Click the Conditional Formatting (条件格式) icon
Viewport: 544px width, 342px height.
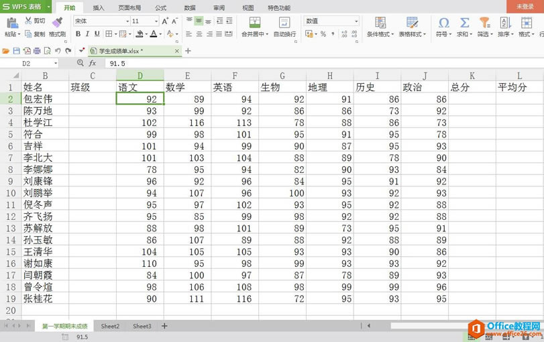point(380,23)
